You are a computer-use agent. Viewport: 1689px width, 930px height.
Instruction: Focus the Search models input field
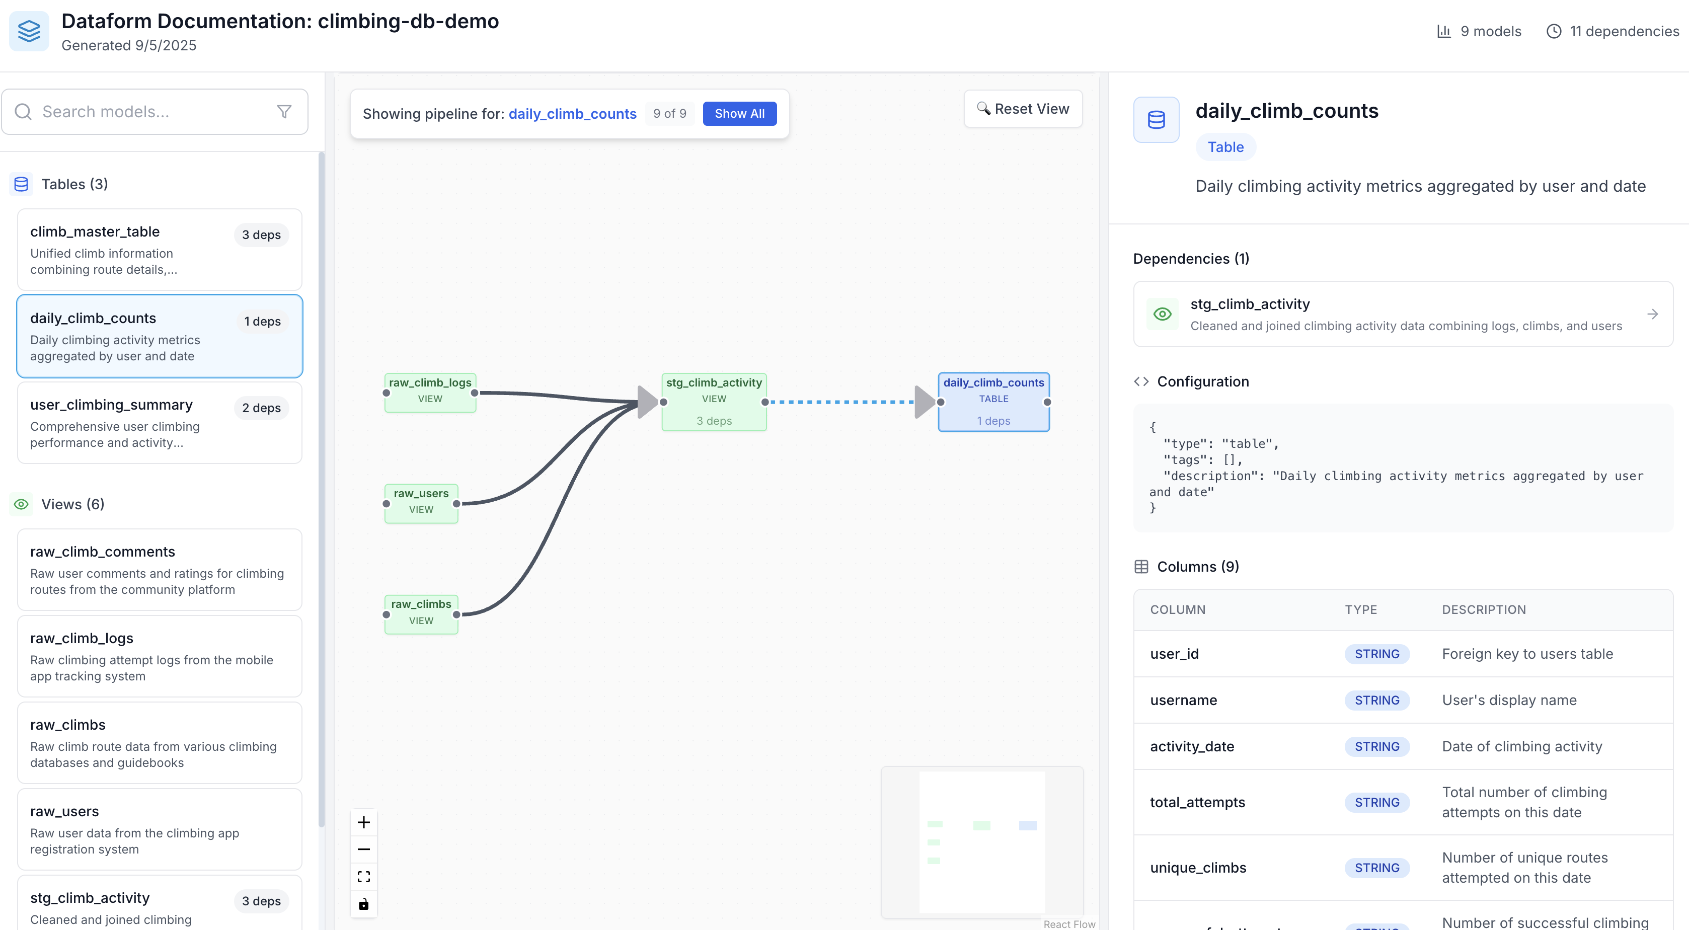point(155,112)
